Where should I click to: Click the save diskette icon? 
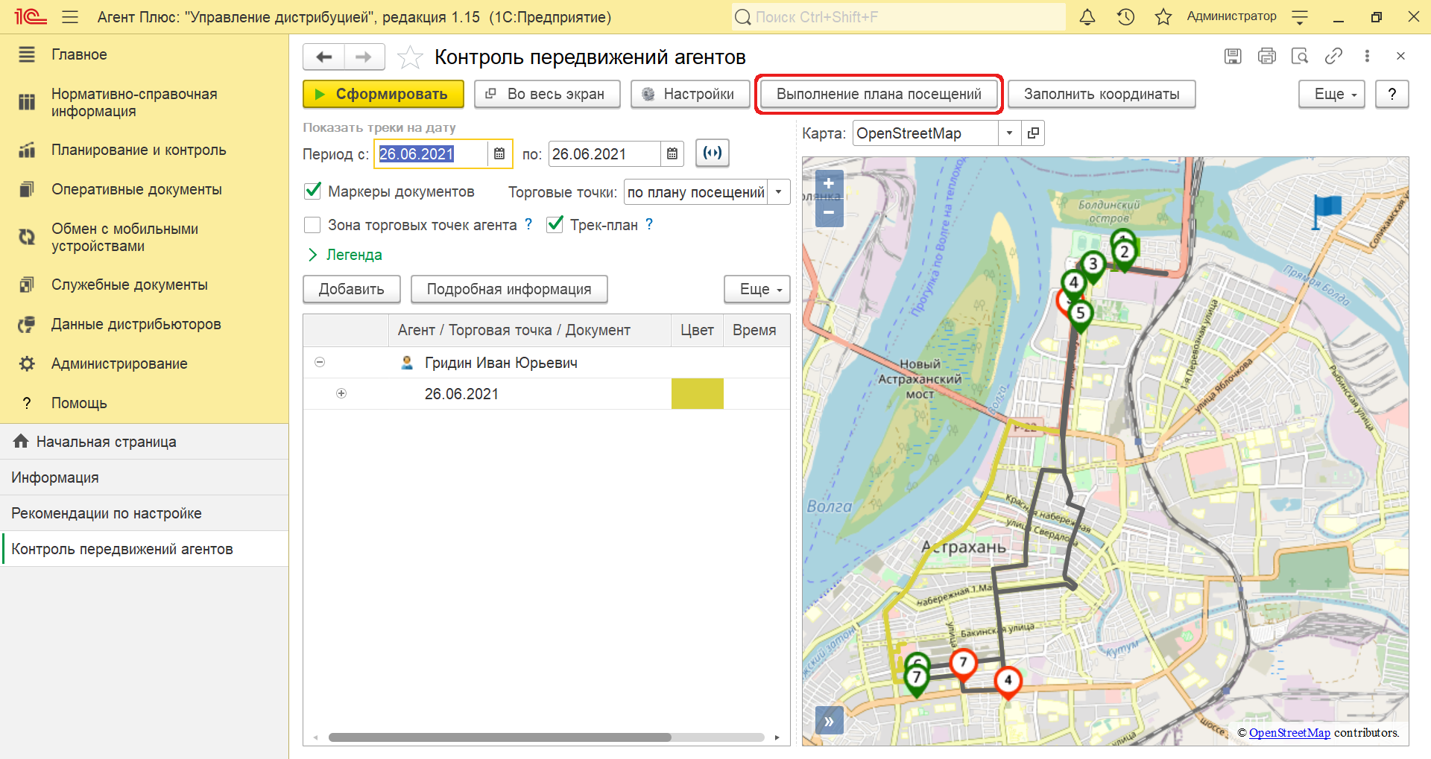click(x=1233, y=56)
